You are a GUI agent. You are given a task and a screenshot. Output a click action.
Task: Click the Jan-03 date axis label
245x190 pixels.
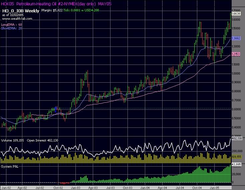[x=76, y=188]
